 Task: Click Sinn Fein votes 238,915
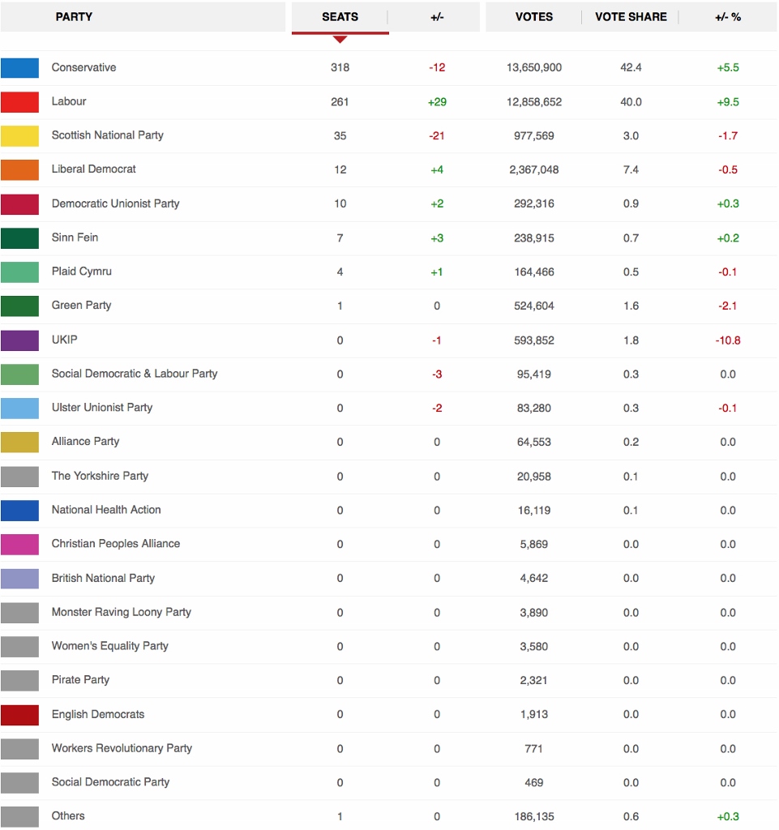[534, 238]
